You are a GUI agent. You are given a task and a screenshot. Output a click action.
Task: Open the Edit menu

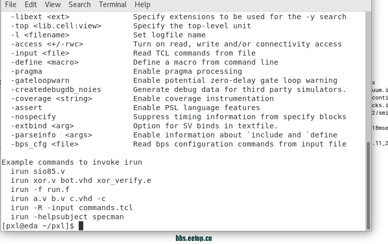click(31, 5)
